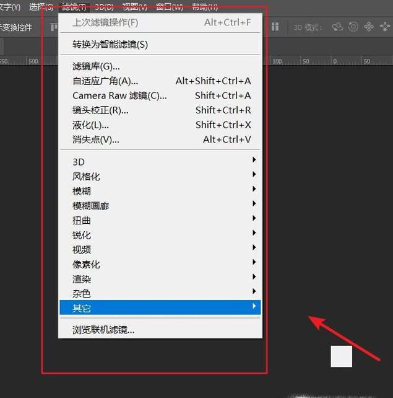Open the 选择(S) menu
This screenshot has height=398, width=393.
pos(41,7)
